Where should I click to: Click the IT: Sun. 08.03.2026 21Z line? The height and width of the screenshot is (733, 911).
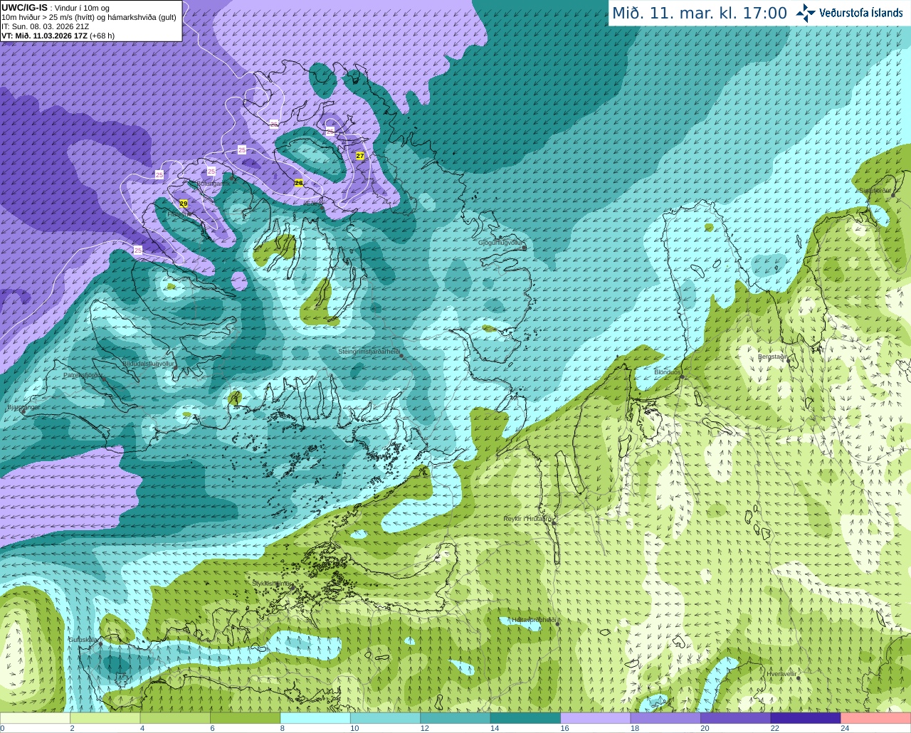[x=45, y=26]
